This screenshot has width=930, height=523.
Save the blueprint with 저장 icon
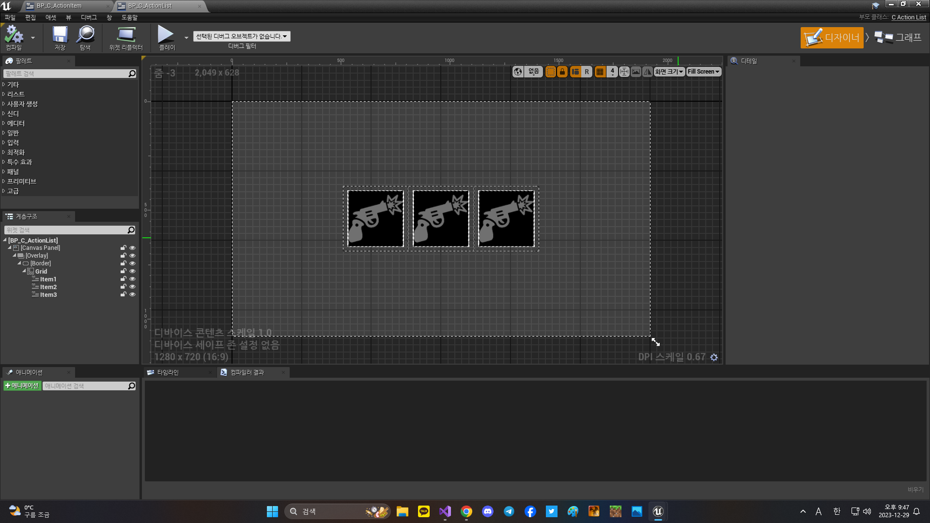pyautogui.click(x=60, y=37)
